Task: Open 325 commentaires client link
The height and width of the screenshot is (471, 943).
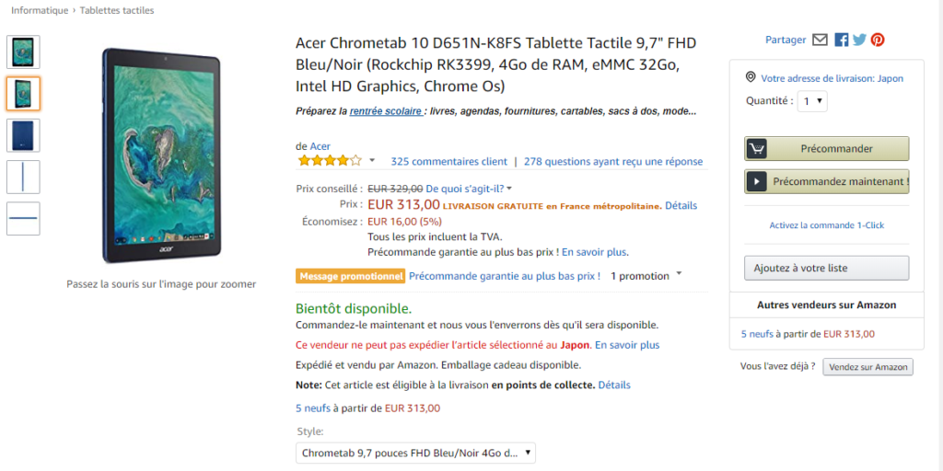Action: [448, 161]
